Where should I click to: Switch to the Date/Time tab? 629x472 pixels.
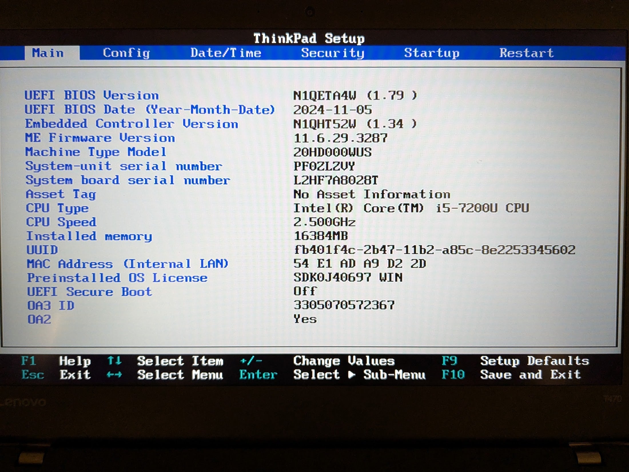click(226, 53)
